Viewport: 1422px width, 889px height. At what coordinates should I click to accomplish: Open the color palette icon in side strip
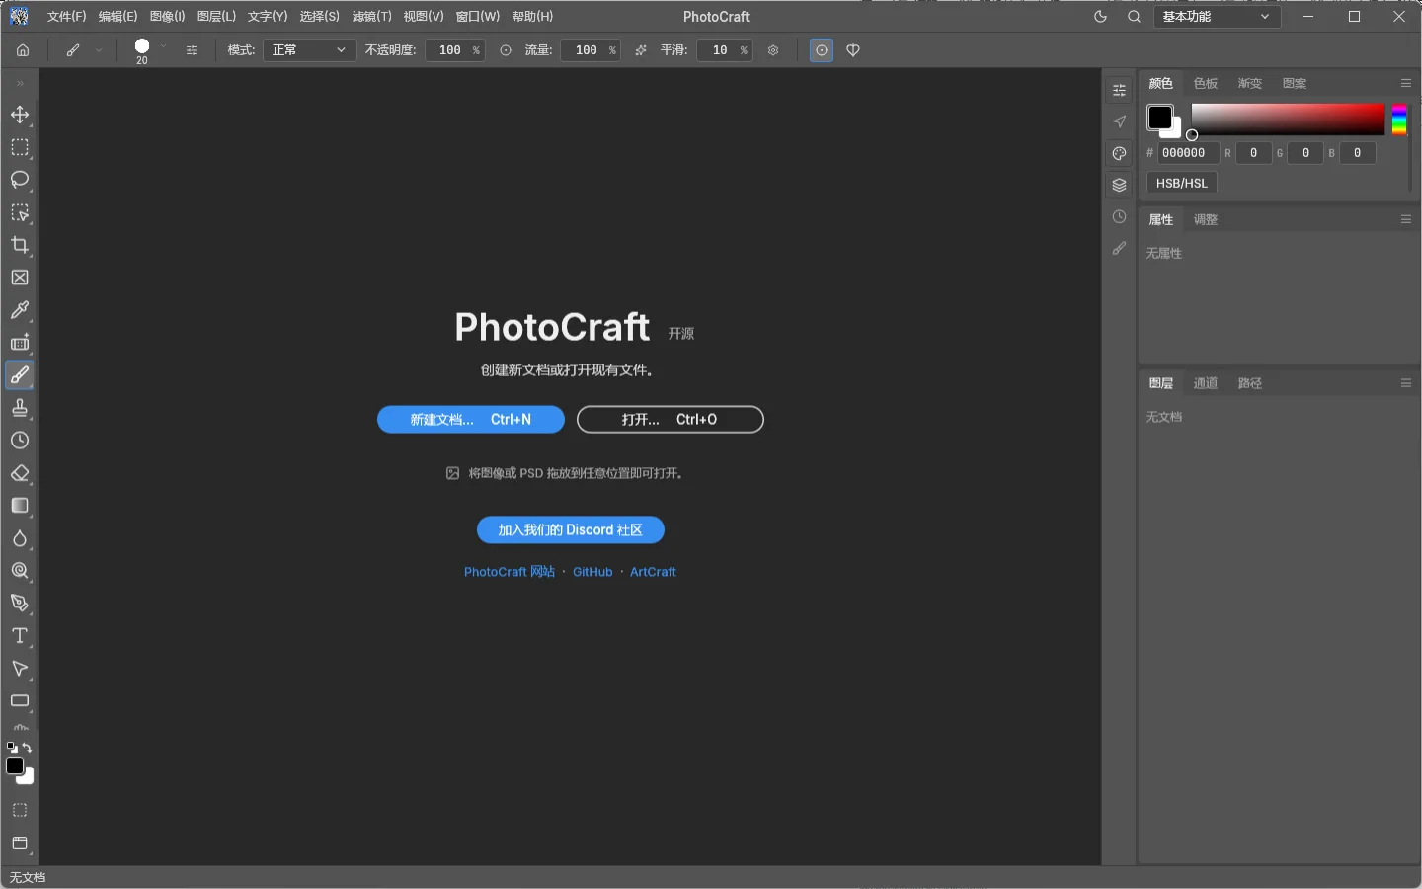click(1119, 153)
